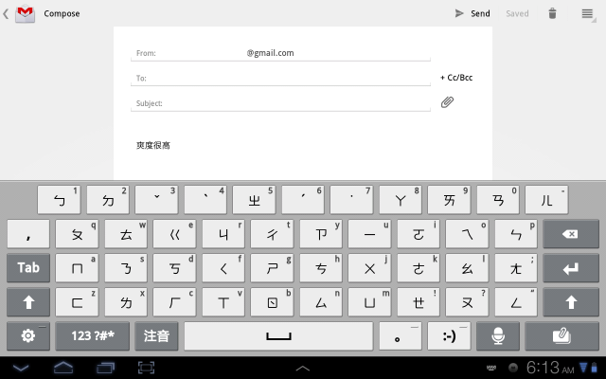This screenshot has height=379, width=606.
Task: Open the 6:13 clock status area
Action: pos(550,368)
